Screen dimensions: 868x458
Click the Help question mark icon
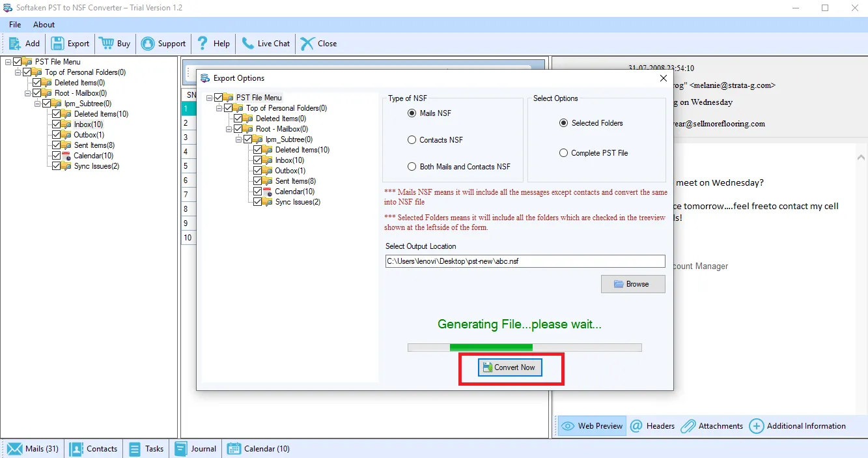(x=203, y=44)
